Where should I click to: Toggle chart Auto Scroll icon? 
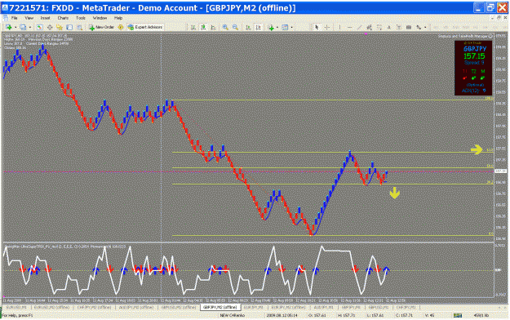(x=248, y=27)
